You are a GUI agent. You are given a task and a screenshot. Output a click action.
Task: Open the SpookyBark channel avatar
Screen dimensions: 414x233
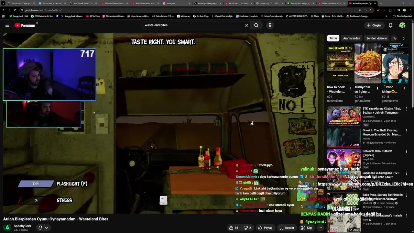click(x=7, y=228)
